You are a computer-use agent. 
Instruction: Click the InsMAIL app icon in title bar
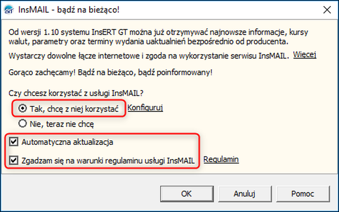point(10,10)
